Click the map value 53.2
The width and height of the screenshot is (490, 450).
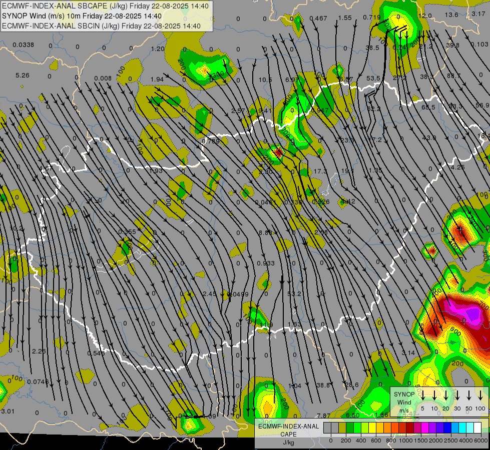[294, 294]
